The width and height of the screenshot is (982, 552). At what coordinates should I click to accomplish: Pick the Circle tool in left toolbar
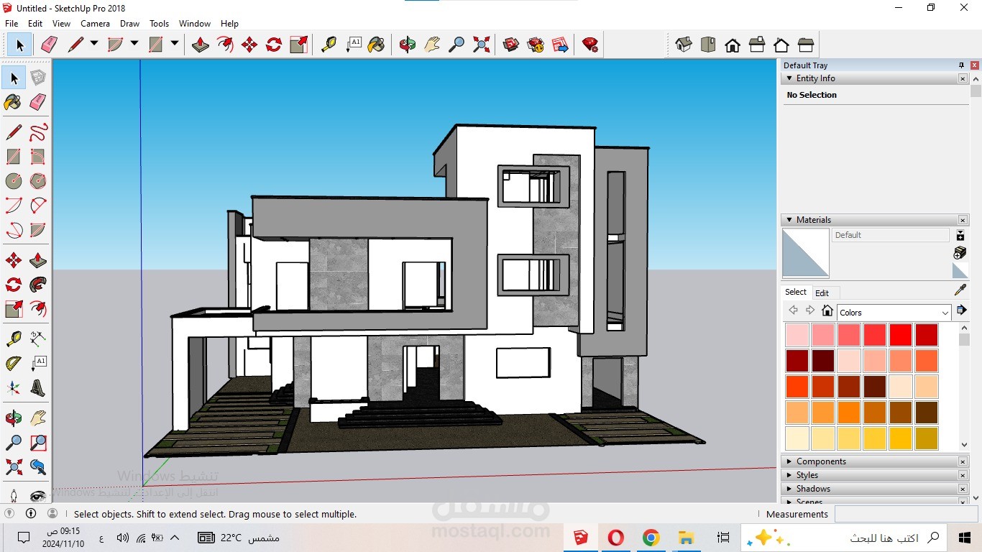point(14,180)
